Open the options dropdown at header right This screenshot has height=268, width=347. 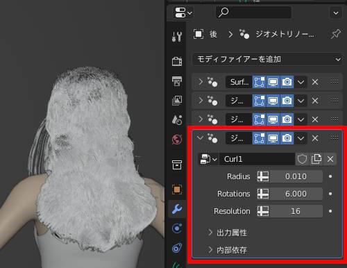336,13
